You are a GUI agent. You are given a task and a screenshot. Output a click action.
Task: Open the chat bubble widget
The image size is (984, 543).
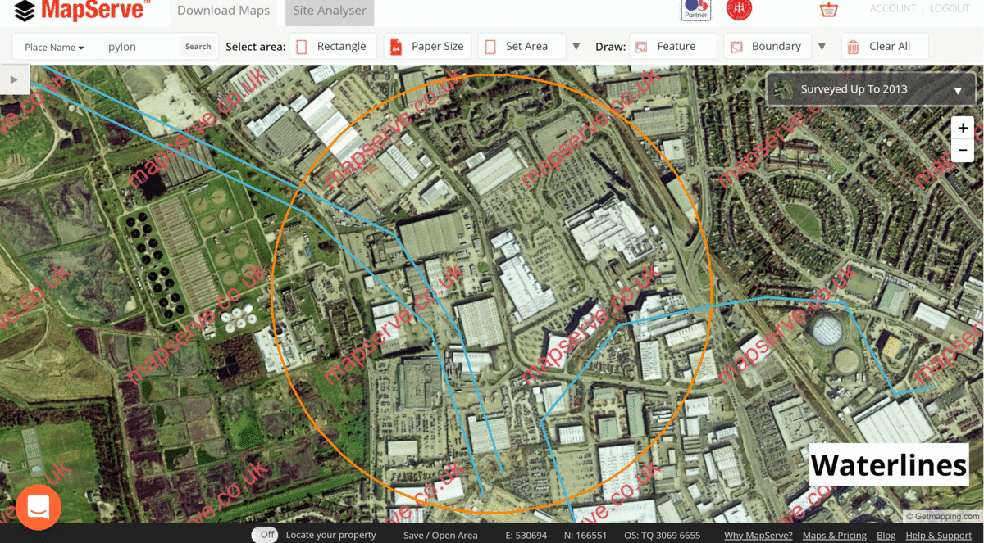[x=38, y=506]
